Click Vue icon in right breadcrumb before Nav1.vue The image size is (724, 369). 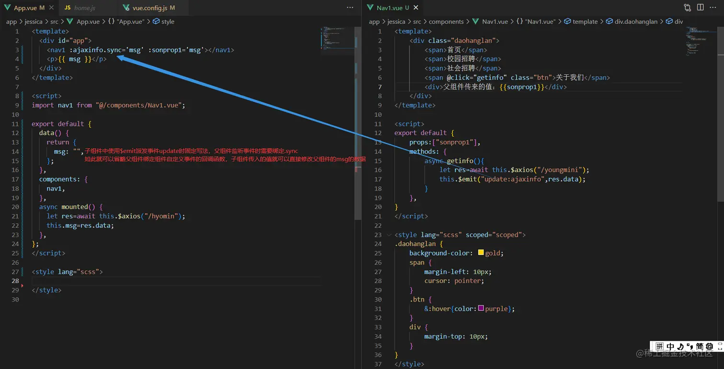(475, 22)
